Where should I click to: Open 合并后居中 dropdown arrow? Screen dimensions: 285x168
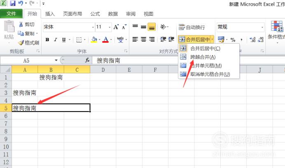click(x=212, y=39)
